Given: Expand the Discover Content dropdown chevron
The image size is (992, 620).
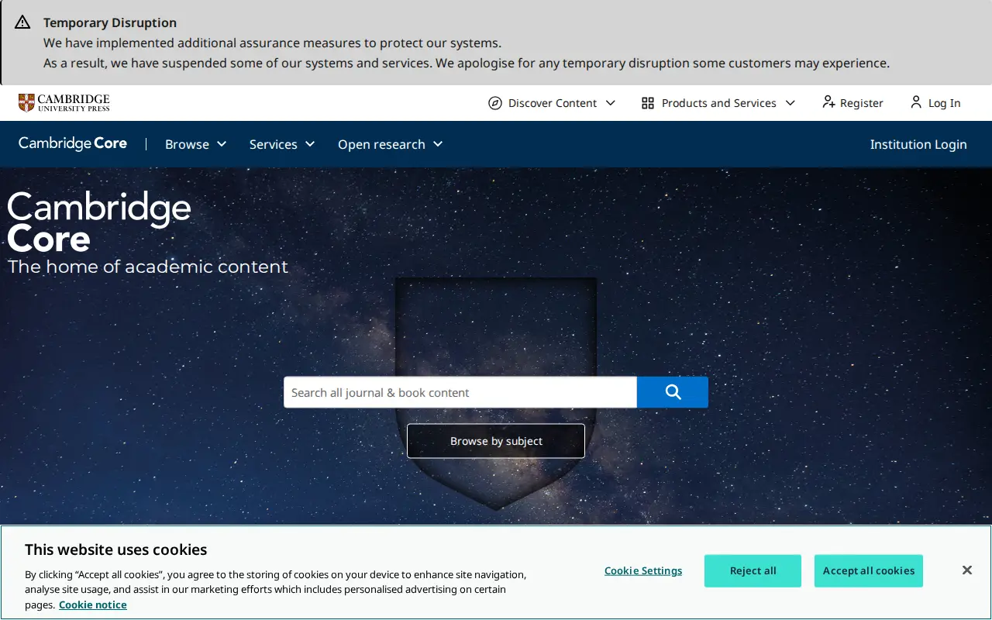Looking at the screenshot, I should pyautogui.click(x=611, y=103).
